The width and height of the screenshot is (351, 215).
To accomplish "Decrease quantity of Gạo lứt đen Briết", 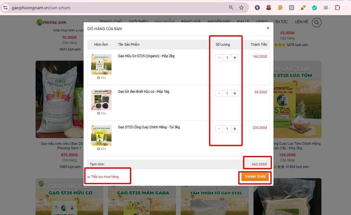I will [219, 93].
